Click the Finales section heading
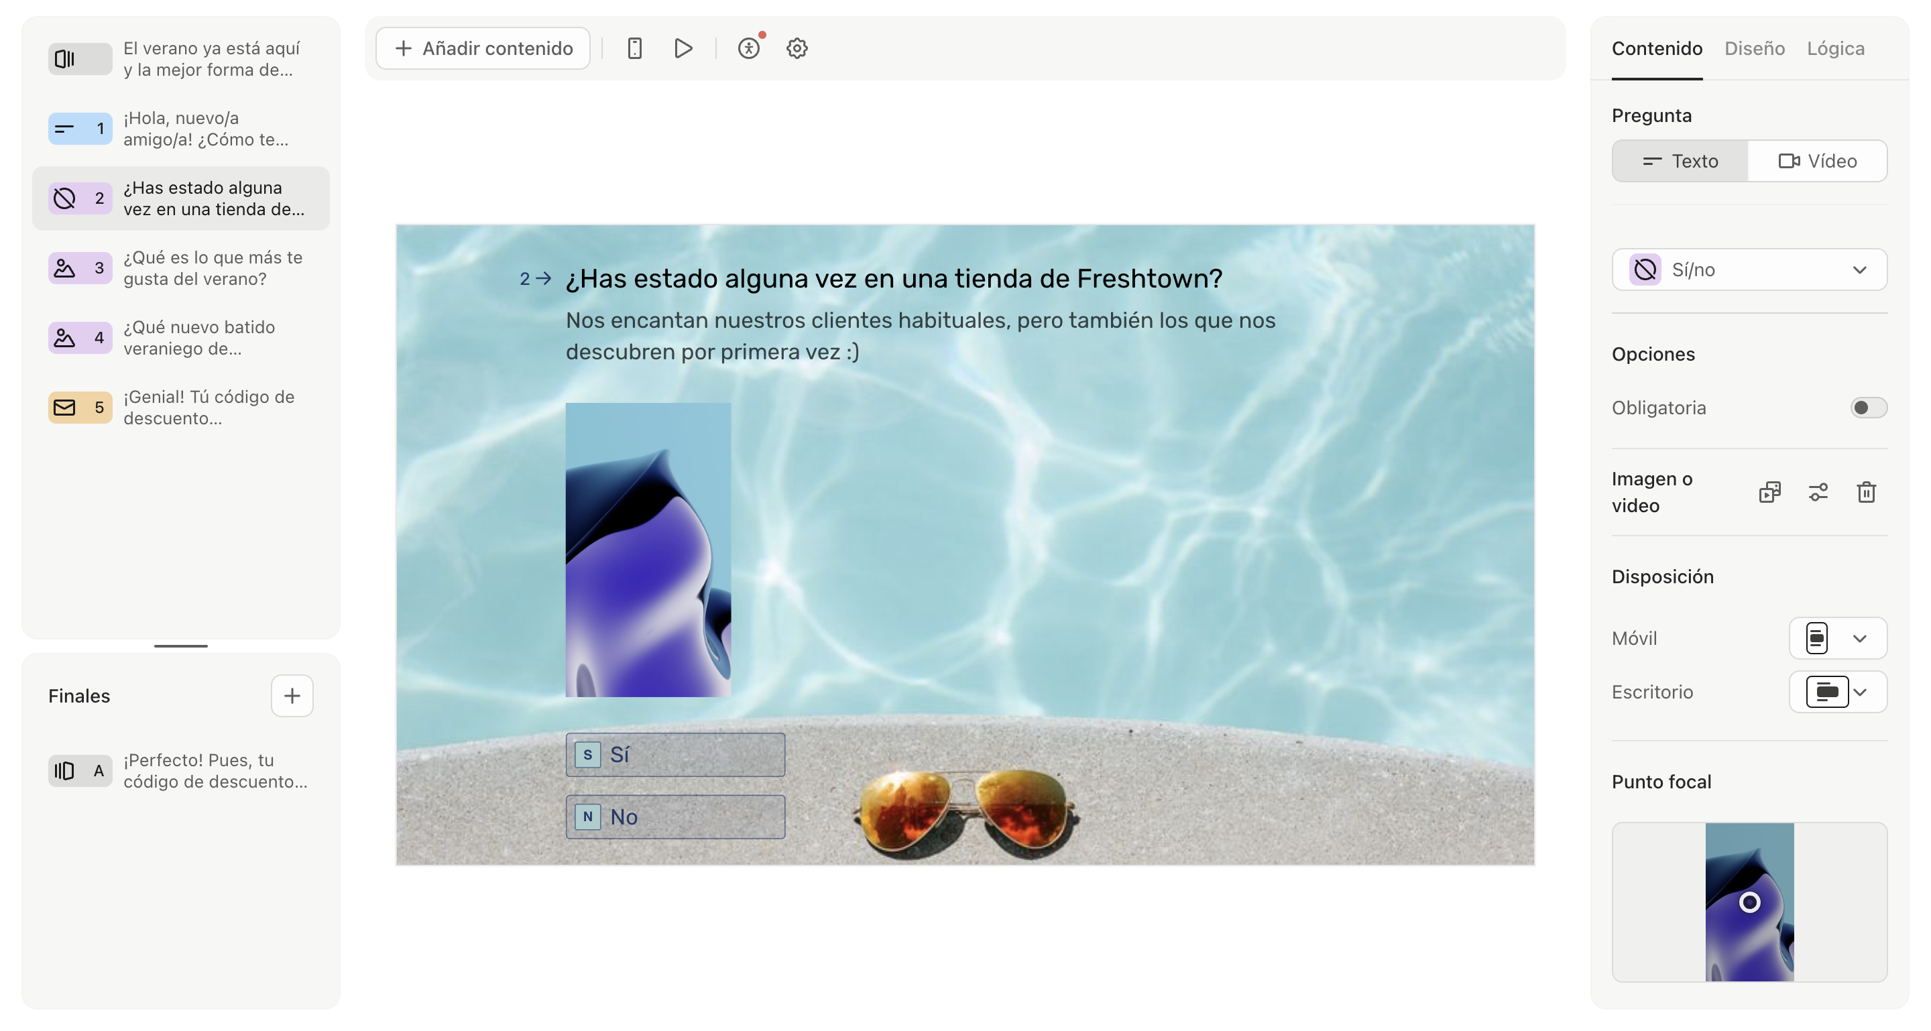The height and width of the screenshot is (1031, 1931). (x=80, y=696)
